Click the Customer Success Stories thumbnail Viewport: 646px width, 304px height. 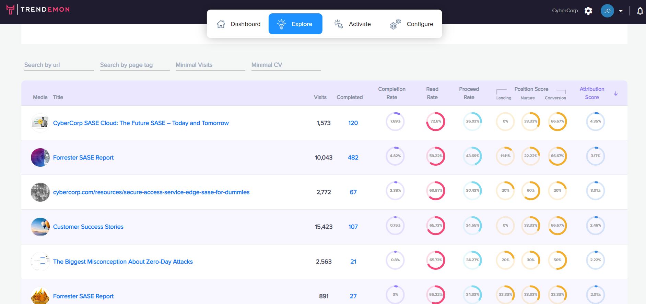click(x=40, y=227)
